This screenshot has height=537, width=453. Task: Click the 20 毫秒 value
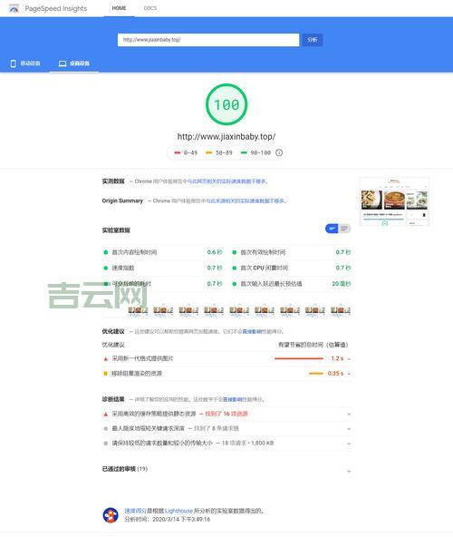pos(342,284)
